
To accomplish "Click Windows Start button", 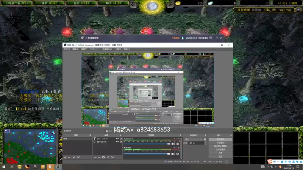I will click(x=4, y=167).
